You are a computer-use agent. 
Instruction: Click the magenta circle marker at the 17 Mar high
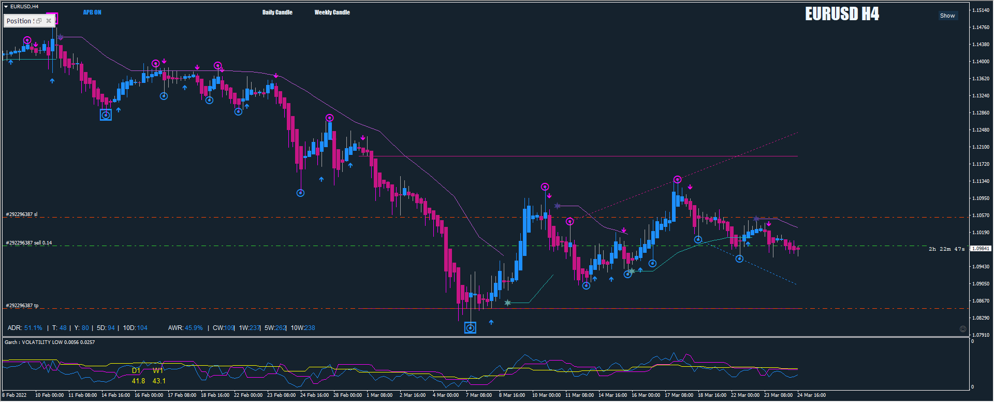pos(677,180)
